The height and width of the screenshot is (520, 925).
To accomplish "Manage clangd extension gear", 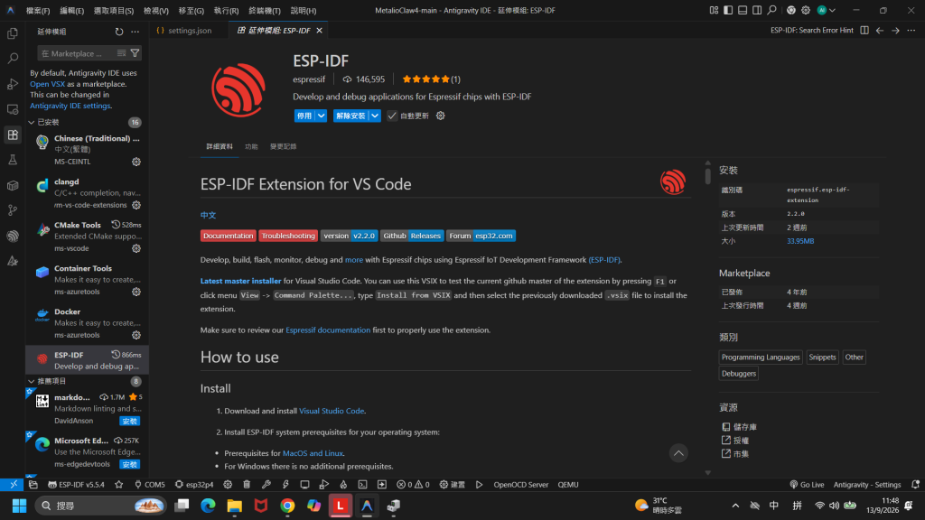I will click(136, 205).
